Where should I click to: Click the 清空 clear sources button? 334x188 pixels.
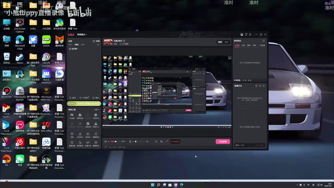tap(96, 98)
